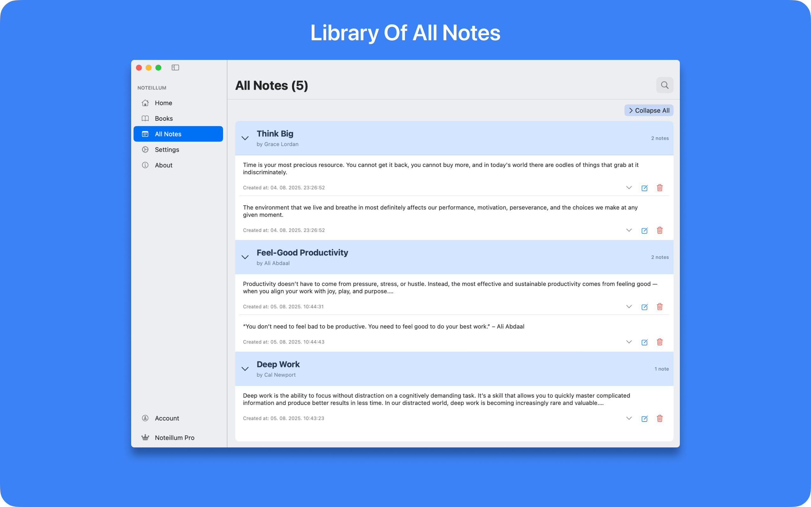Delete the Ali Abdaal quote note
The image size is (811, 507).
click(x=660, y=342)
